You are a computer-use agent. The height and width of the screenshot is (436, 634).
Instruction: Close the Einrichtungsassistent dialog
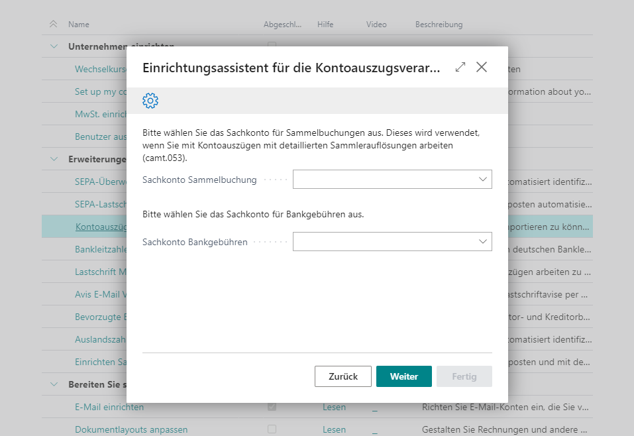click(x=482, y=67)
